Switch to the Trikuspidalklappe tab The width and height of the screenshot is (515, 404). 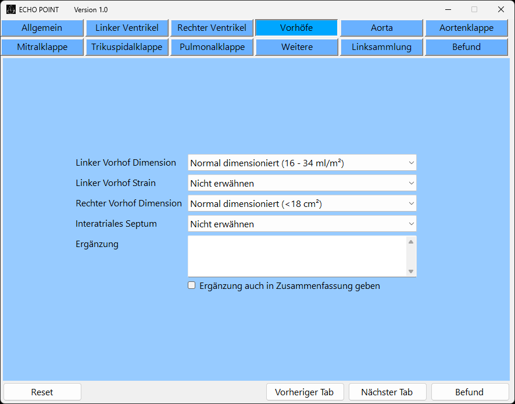click(x=127, y=47)
